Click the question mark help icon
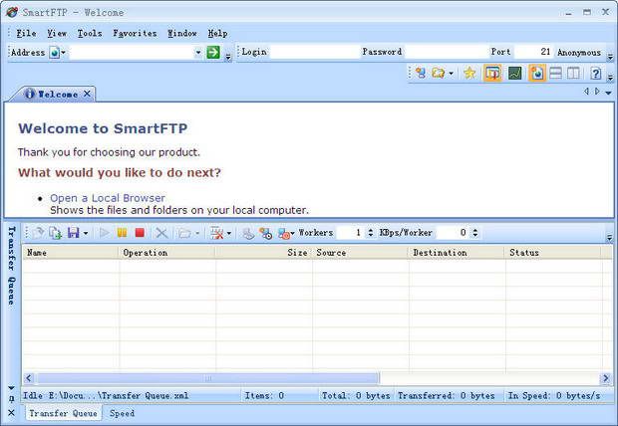The height and width of the screenshot is (426, 618). click(x=595, y=73)
